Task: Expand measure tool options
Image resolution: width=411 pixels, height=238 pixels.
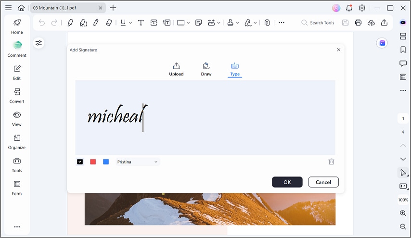Action: pos(218,23)
